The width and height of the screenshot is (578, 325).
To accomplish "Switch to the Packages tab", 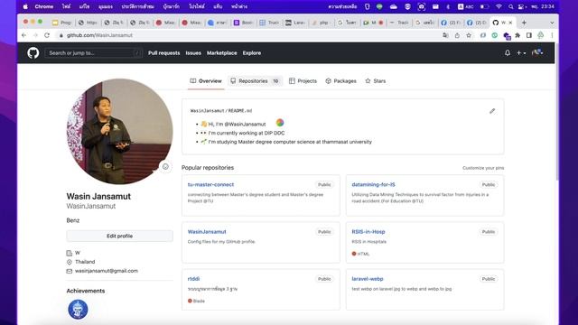I will coord(341,81).
